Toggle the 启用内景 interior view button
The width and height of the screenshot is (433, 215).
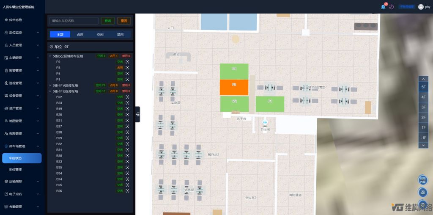pos(423,180)
